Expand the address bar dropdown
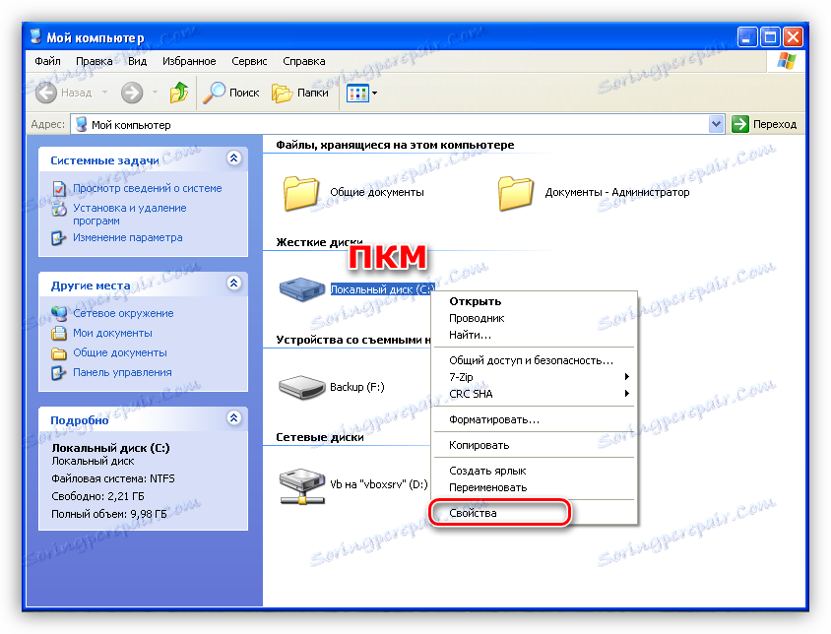This screenshot has width=831, height=634. (716, 125)
